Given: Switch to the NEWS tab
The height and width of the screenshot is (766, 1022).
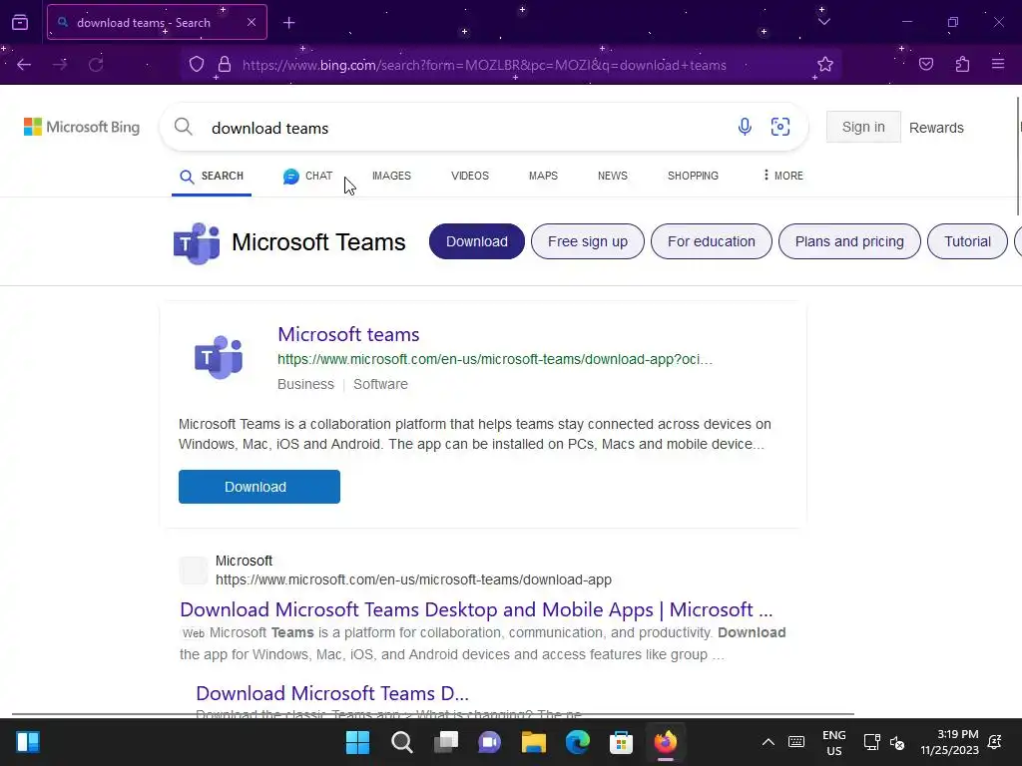Looking at the screenshot, I should tap(612, 176).
